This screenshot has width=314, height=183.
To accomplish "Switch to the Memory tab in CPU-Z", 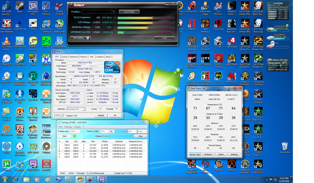I will pos(84,57).
